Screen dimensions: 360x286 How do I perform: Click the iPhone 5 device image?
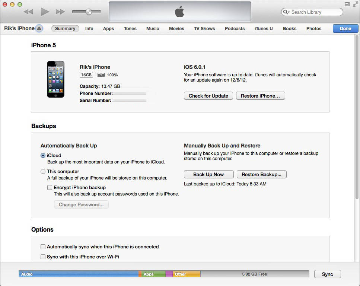(x=56, y=79)
